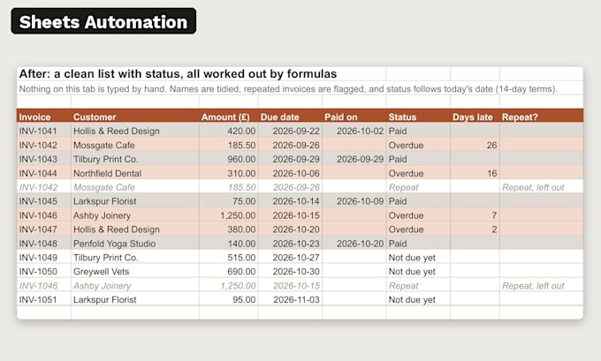Select the days late value "7"
601x361 pixels.
pyautogui.click(x=494, y=215)
